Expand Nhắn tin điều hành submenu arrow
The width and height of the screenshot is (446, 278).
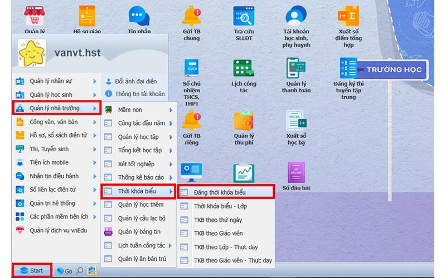coord(95,176)
